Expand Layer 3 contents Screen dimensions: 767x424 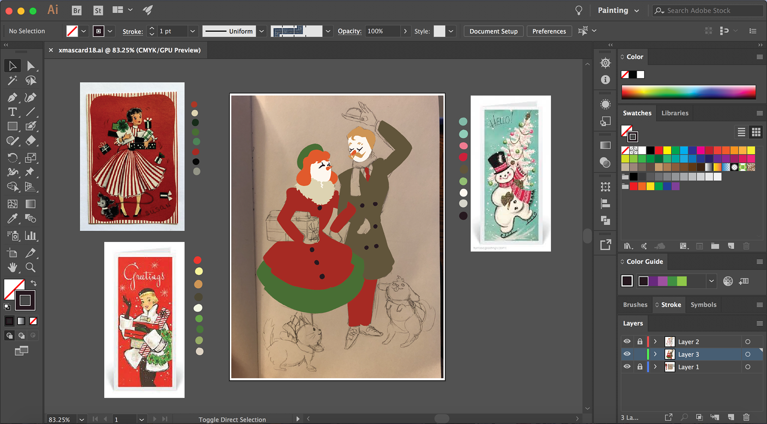[655, 354]
